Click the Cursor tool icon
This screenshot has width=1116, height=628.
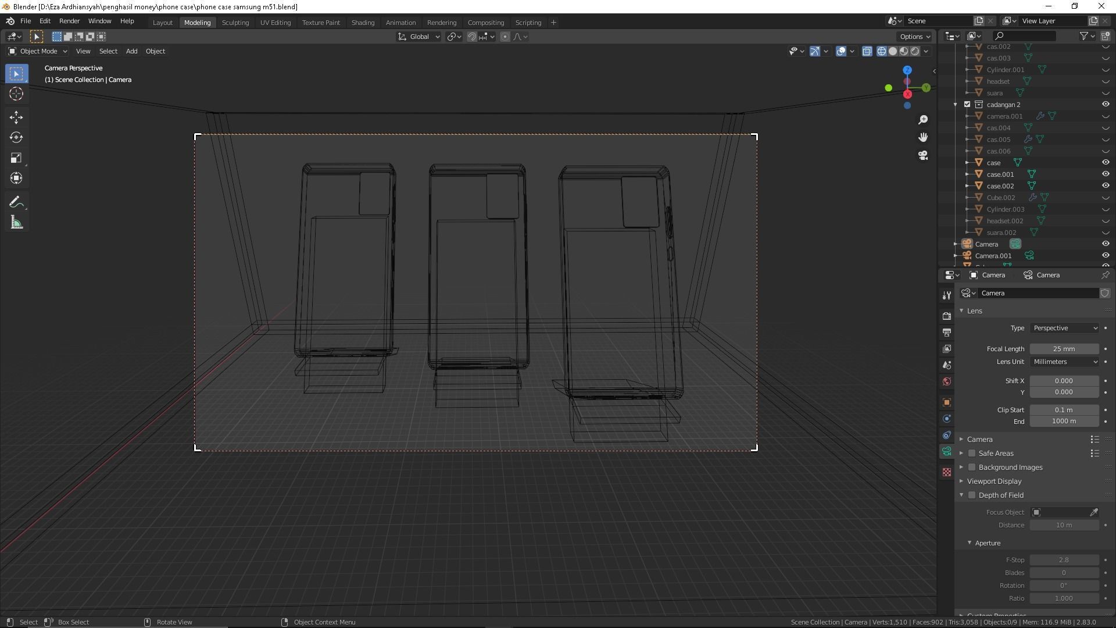click(x=16, y=94)
